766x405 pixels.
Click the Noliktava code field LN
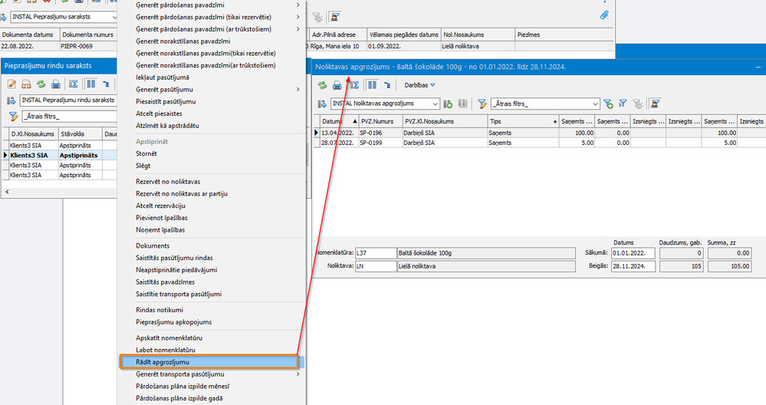tap(376, 266)
